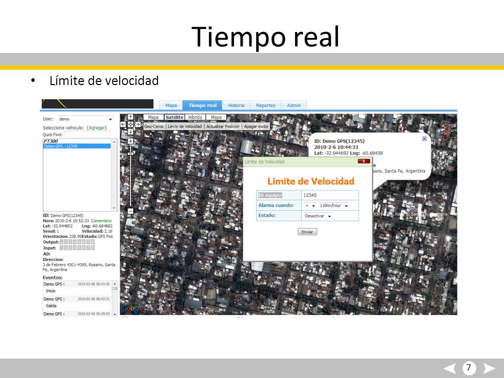The height and width of the screenshot is (378, 504).
Task: Pan the map down with the arrow
Action: (x=131, y=132)
